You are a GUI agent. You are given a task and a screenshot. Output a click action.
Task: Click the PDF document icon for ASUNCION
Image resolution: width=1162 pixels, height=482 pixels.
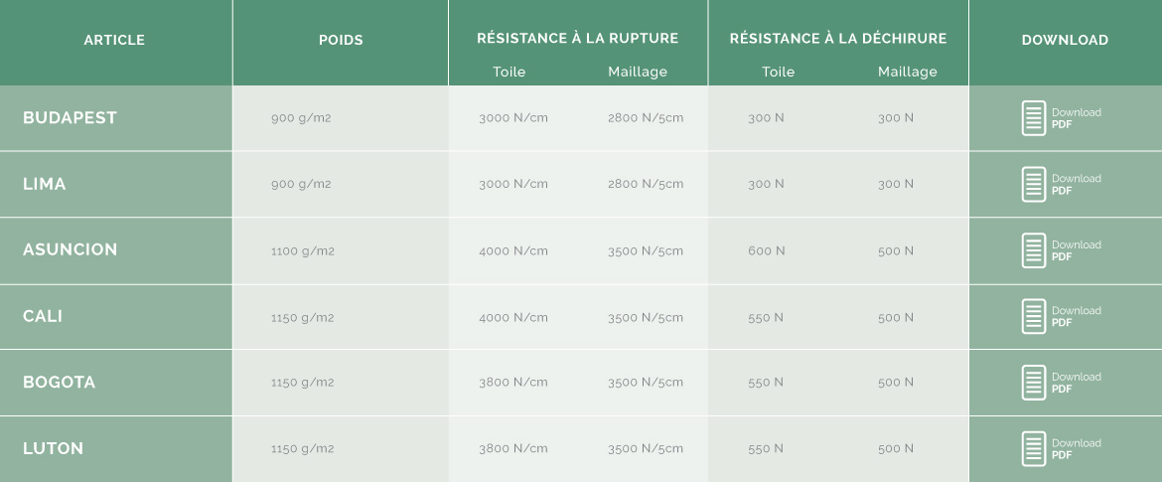pos(1034,250)
